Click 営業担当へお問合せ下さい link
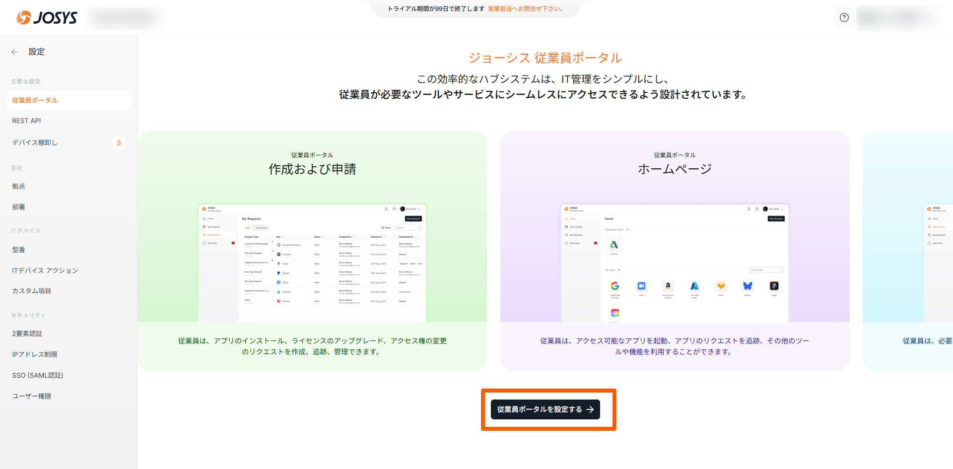Image resolution: width=953 pixels, height=469 pixels. [x=526, y=9]
